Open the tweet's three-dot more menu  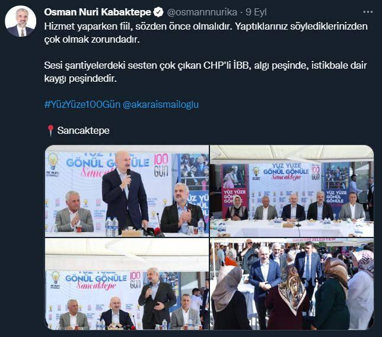368,12
